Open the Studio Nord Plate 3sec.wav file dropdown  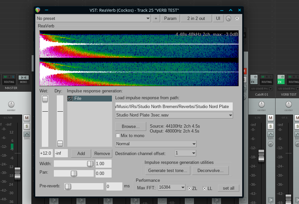pyautogui.click(x=174, y=115)
